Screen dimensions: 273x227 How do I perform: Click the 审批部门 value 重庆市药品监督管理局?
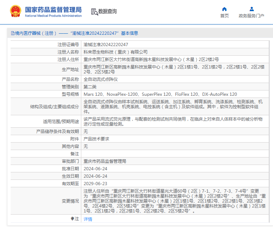pos(105,161)
